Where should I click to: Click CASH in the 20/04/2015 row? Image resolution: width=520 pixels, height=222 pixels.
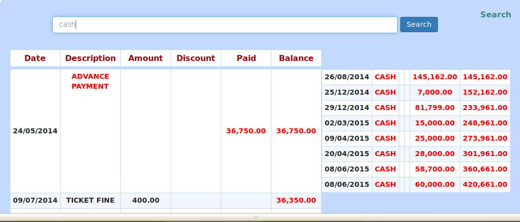point(385,154)
